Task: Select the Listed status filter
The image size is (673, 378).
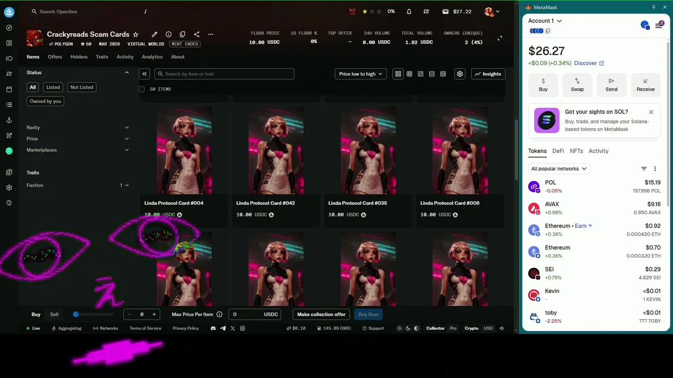Action: (x=53, y=87)
